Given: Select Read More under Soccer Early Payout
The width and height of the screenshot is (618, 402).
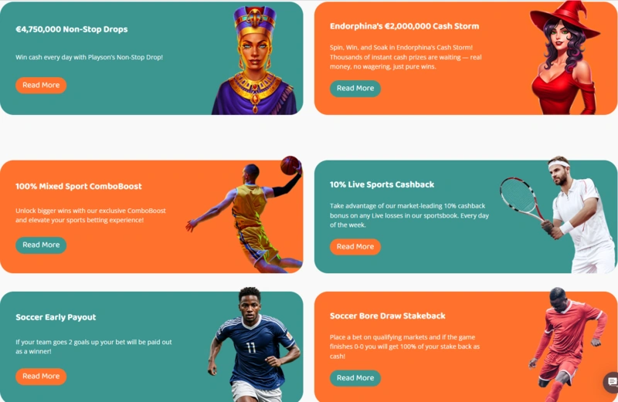Looking at the screenshot, I should click(x=41, y=377).
